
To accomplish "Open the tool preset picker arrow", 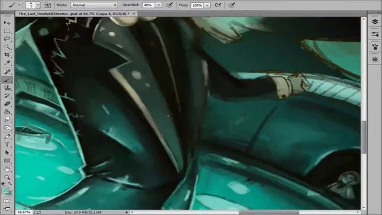I will click(20, 5).
